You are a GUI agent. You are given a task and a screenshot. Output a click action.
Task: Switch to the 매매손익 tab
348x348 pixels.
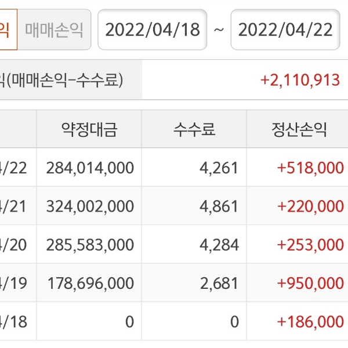pyautogui.click(x=54, y=30)
